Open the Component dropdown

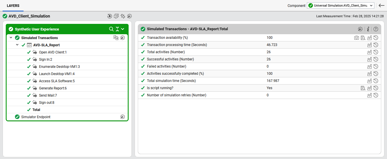pos(340,5)
